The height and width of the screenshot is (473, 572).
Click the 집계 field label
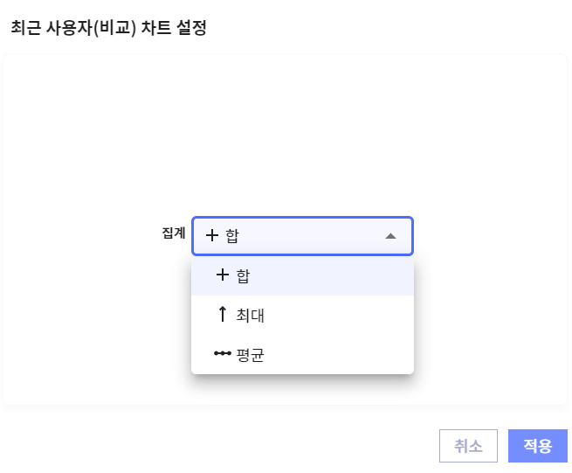174,233
